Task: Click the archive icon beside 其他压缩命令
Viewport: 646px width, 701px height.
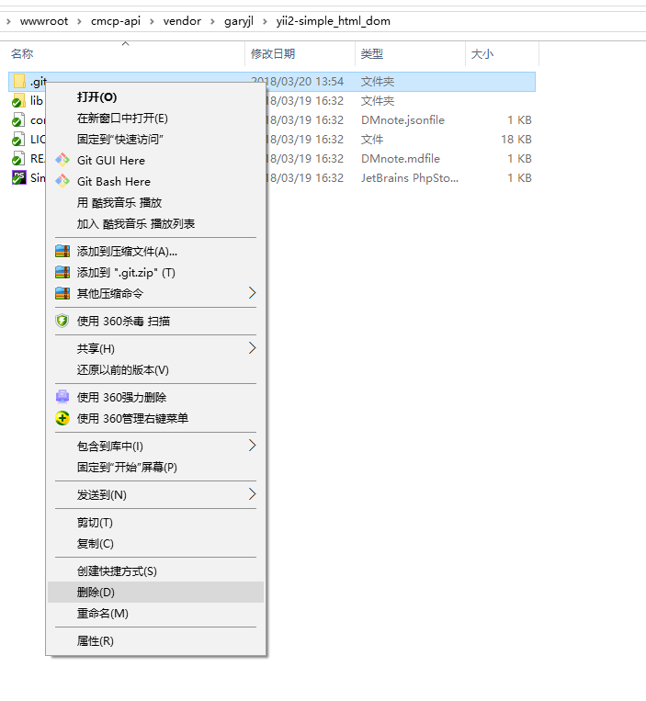Action: (x=62, y=293)
